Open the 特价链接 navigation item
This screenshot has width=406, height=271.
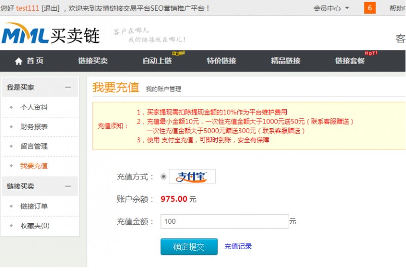[x=221, y=61]
